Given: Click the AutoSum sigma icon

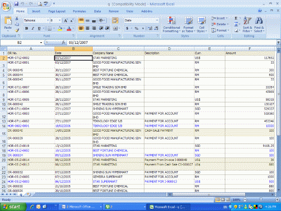Looking at the screenshot, I should click(236, 18).
